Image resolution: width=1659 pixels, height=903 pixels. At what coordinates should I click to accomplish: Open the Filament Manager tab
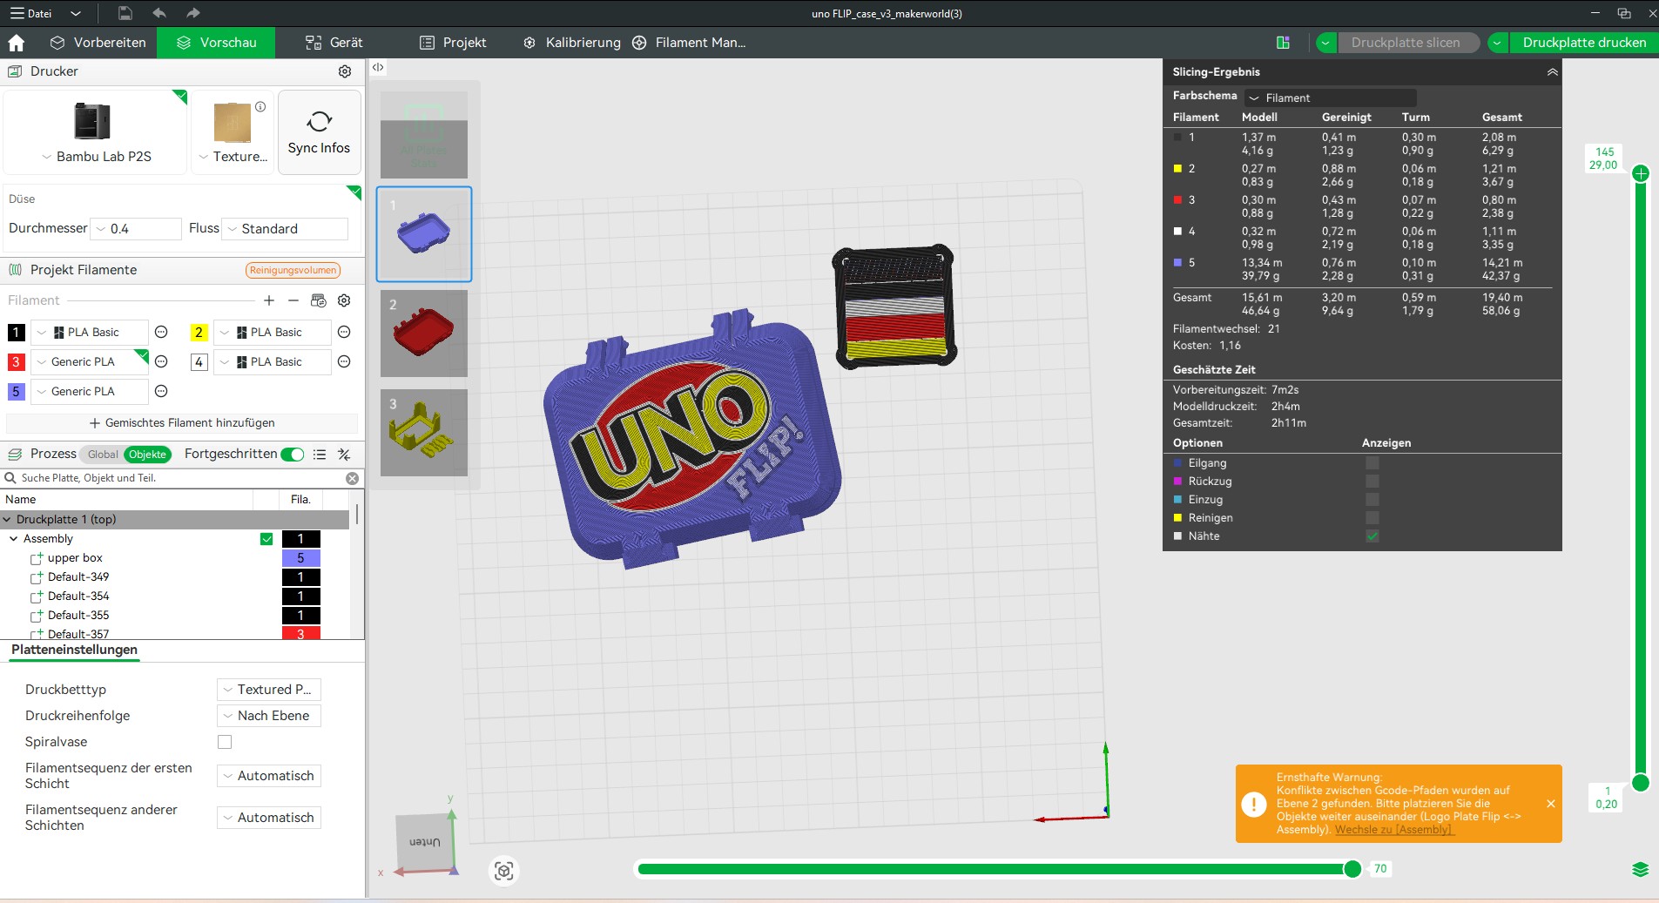pyautogui.click(x=689, y=43)
